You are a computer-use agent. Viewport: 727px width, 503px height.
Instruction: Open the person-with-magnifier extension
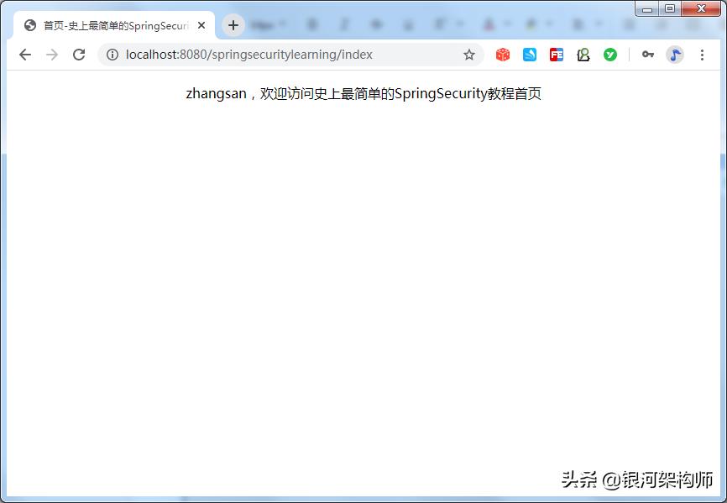click(583, 54)
